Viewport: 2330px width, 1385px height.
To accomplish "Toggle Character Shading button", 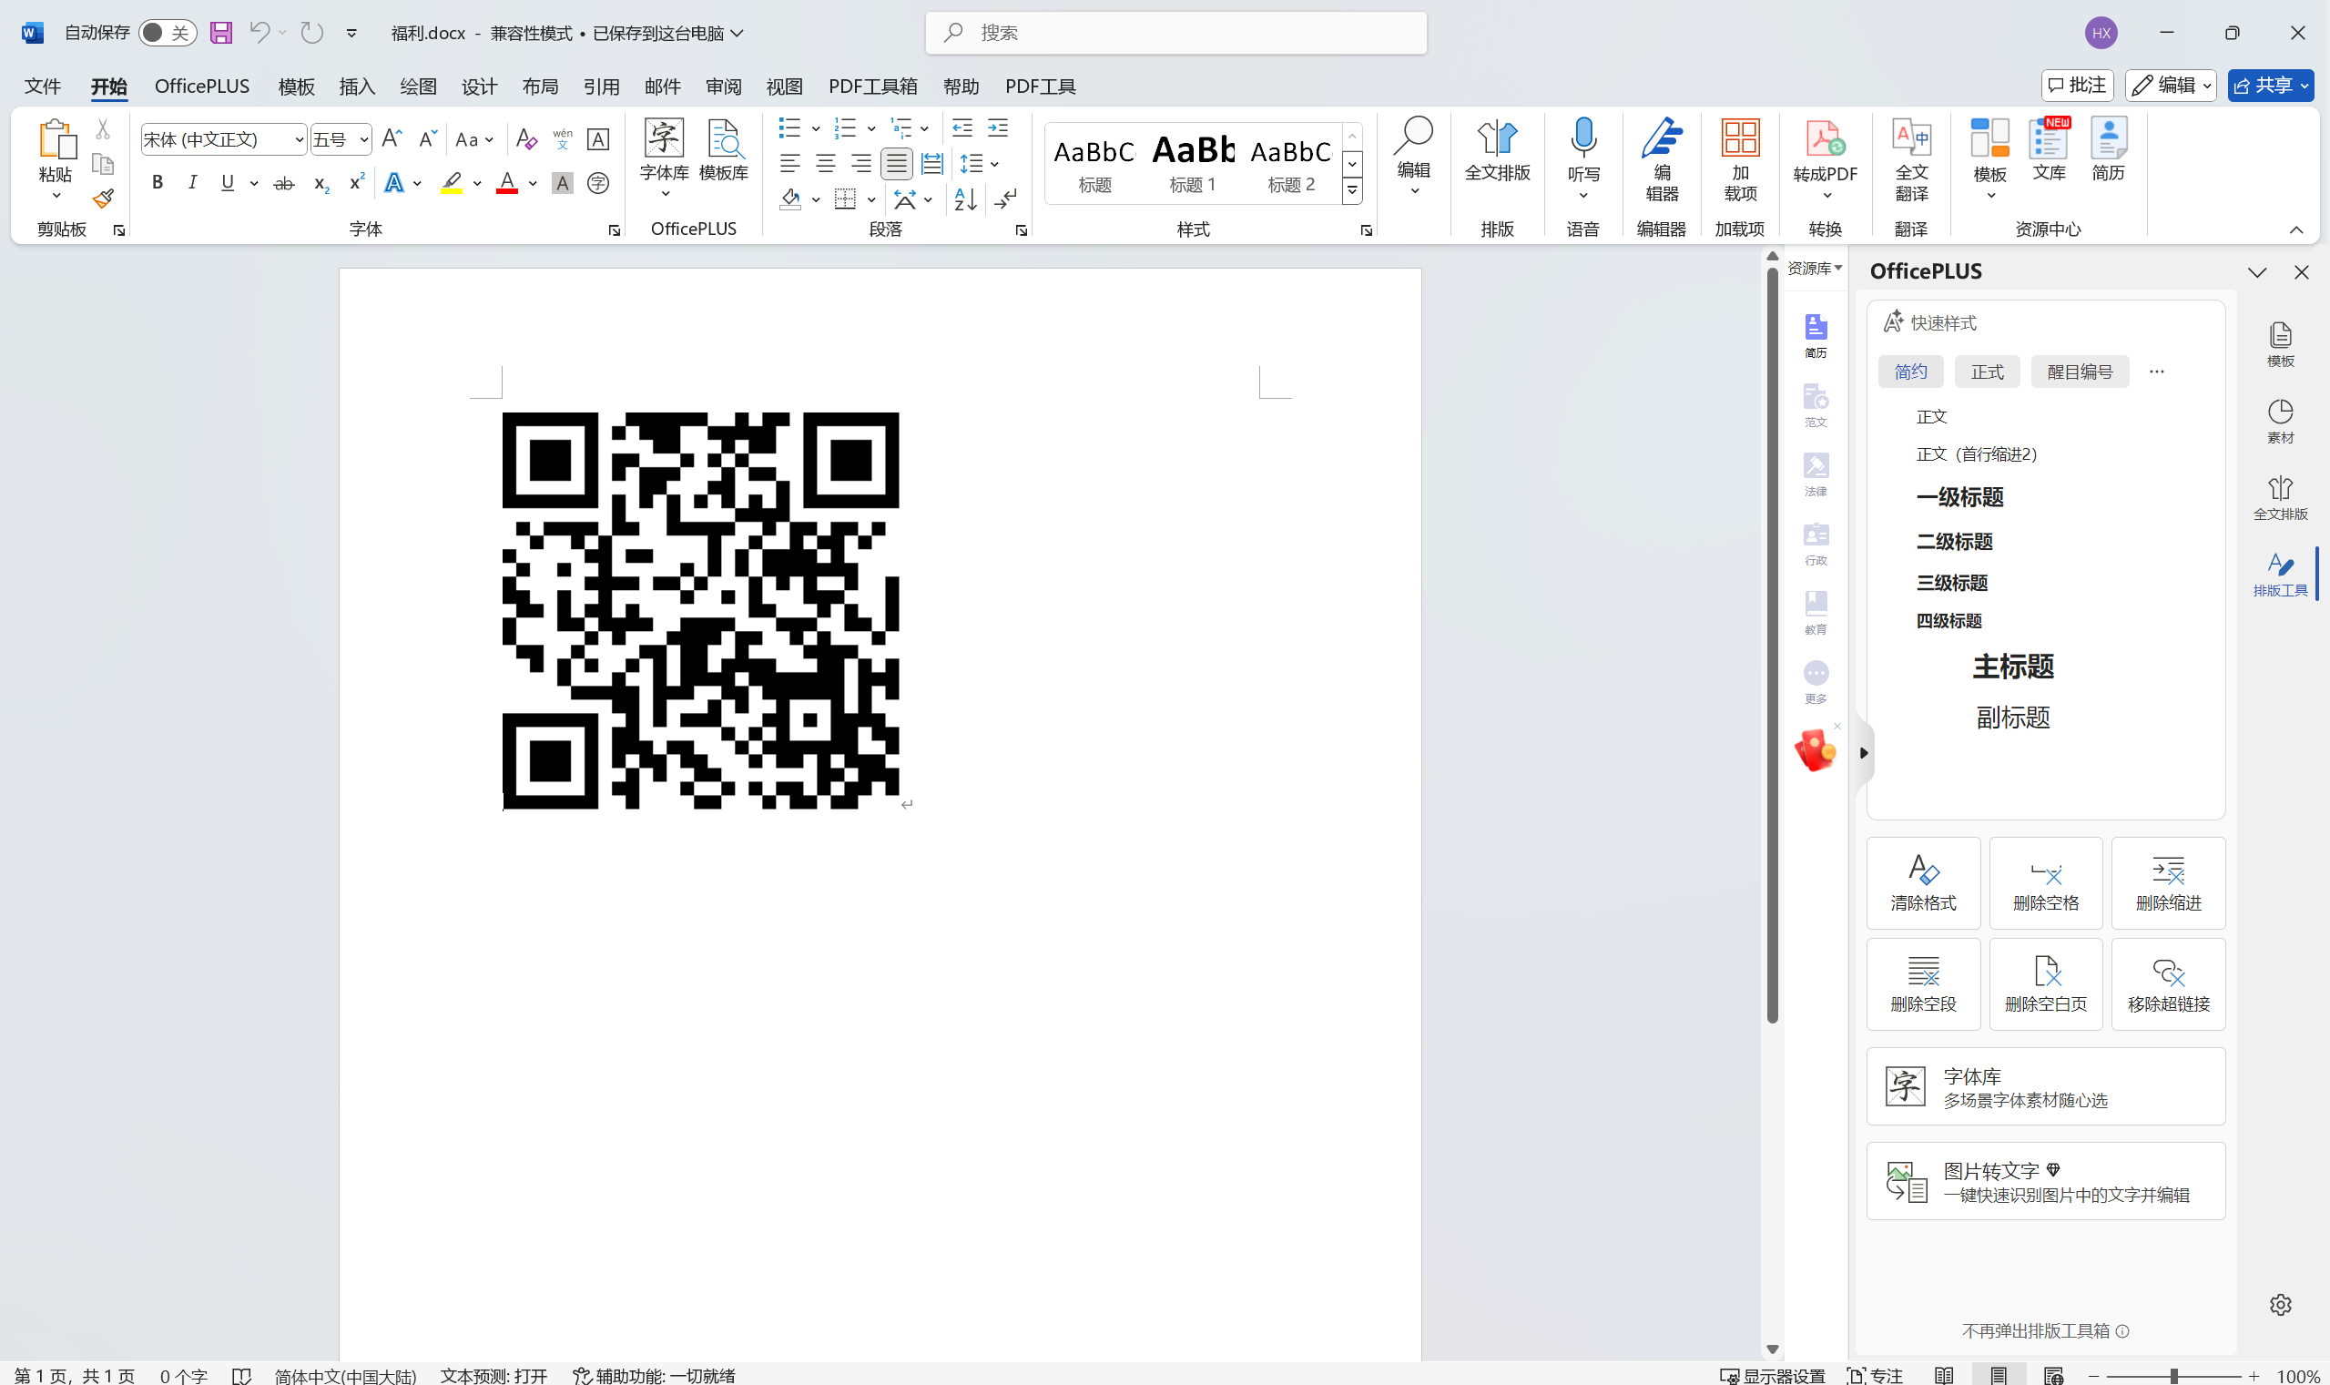I will click(563, 183).
